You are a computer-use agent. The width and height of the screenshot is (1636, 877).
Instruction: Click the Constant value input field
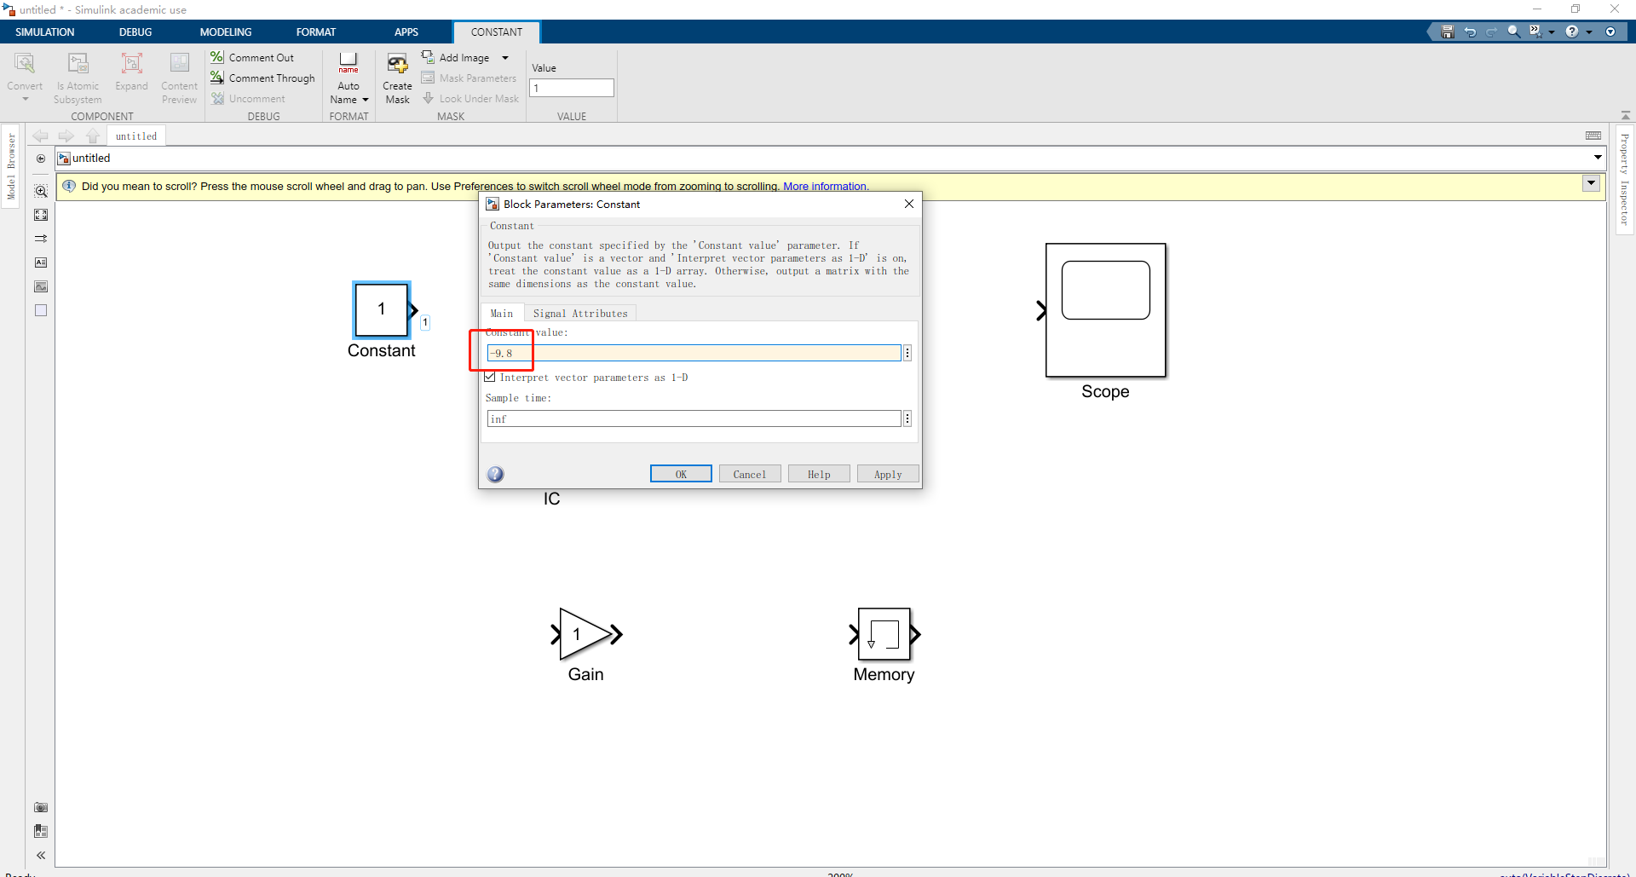pyautogui.click(x=694, y=353)
